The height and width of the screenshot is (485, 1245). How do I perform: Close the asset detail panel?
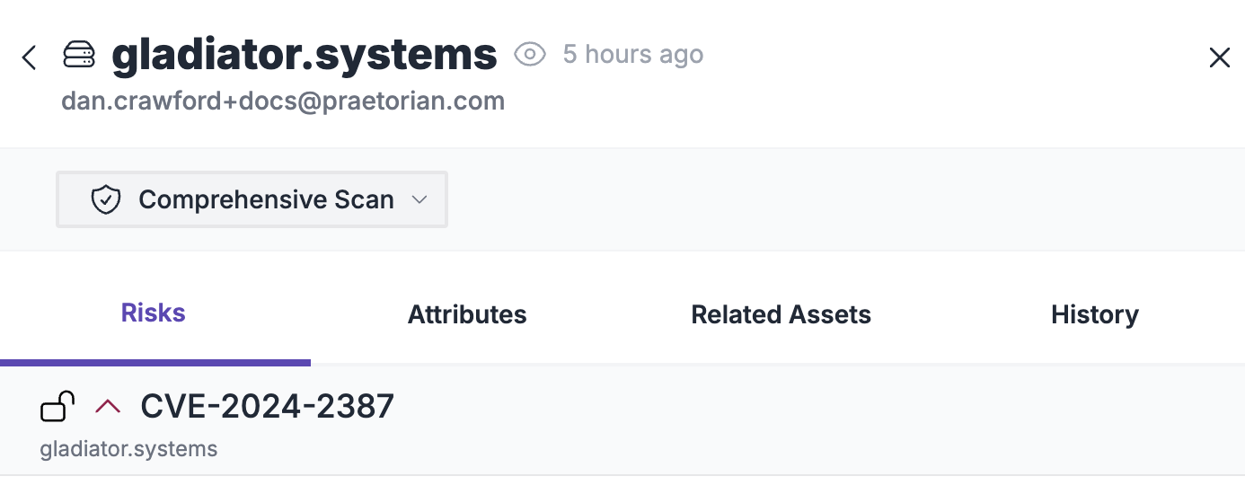(x=1219, y=57)
